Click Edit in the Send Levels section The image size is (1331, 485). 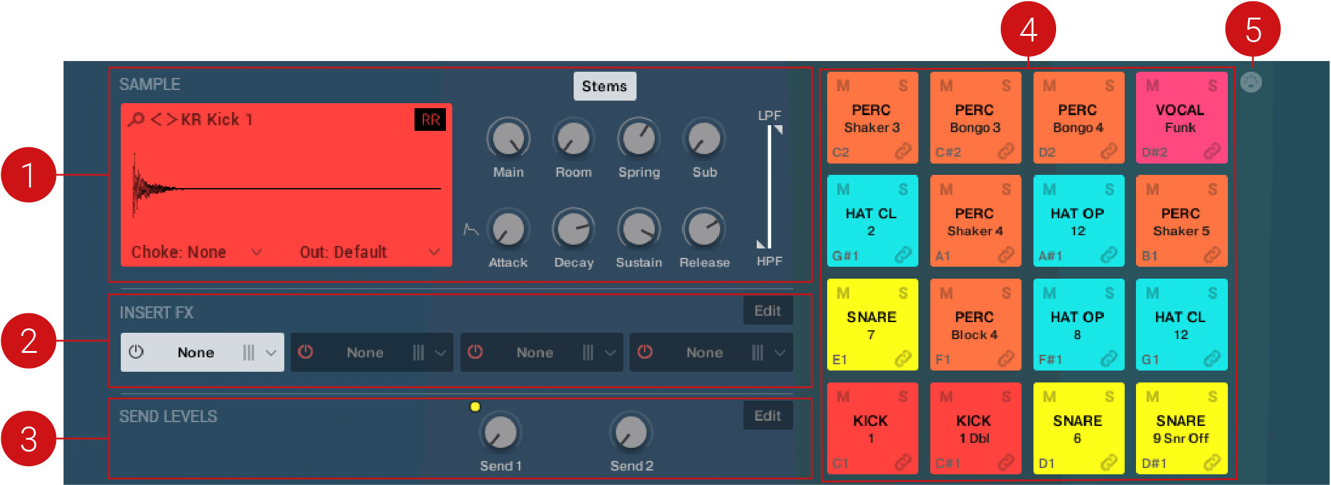pos(767,416)
